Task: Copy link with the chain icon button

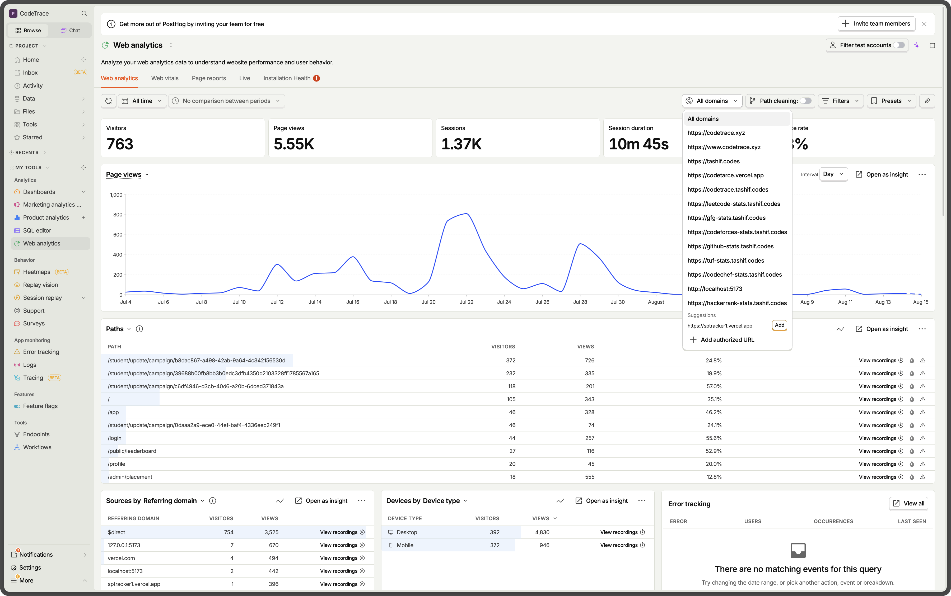Action: pyautogui.click(x=927, y=101)
